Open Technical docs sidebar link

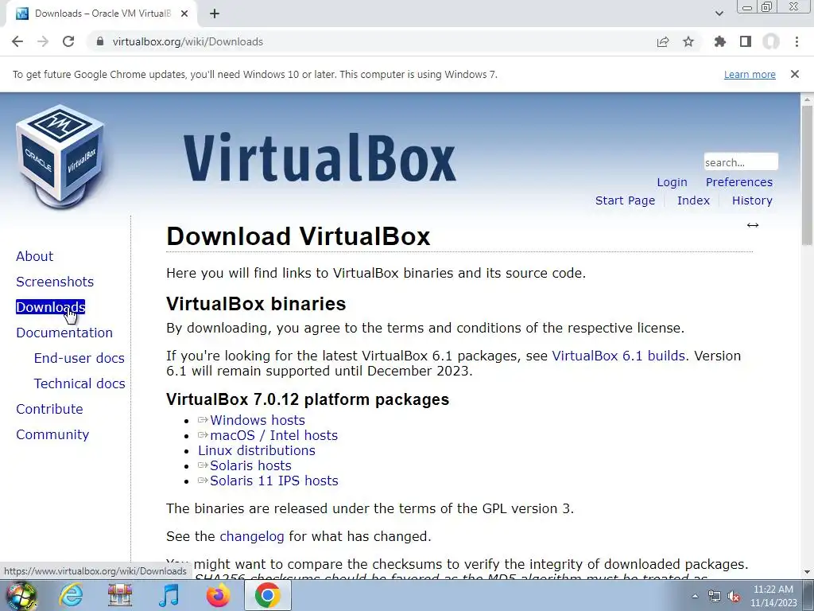[79, 383]
